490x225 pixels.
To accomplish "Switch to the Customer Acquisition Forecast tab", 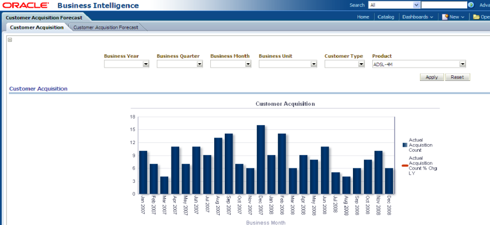I will (105, 28).
